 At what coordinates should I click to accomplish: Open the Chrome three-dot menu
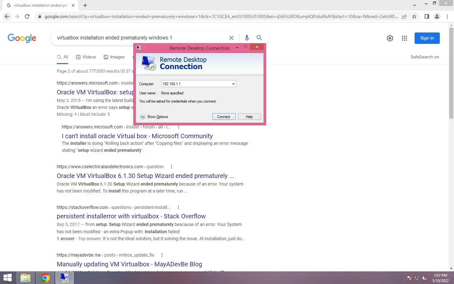tap(447, 16)
